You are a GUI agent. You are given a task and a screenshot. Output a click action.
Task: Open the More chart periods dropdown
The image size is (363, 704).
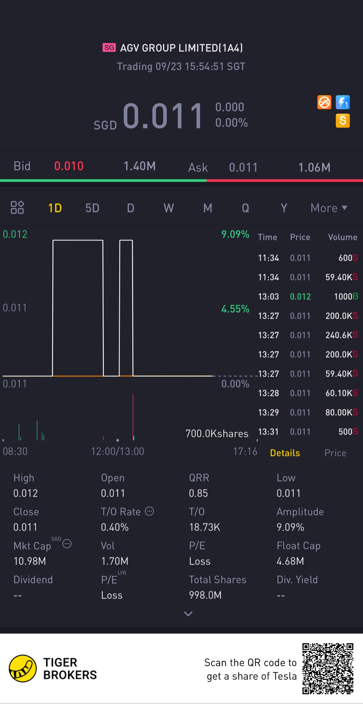pos(328,208)
